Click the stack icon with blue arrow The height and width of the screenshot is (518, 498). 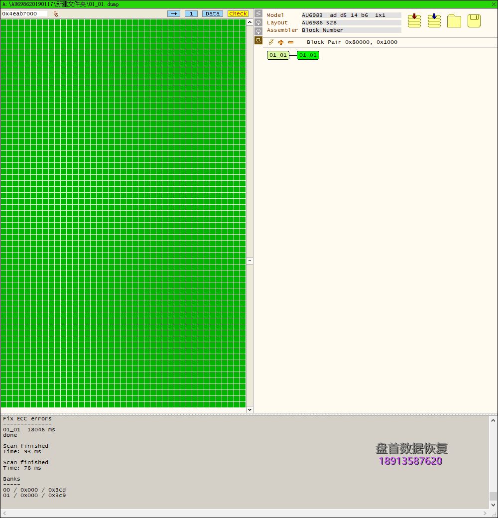click(x=434, y=21)
